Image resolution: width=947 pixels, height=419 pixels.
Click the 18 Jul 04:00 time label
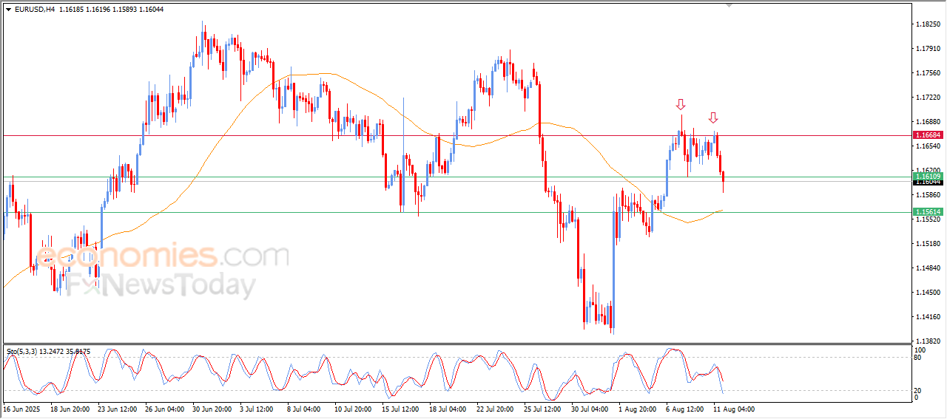pyautogui.click(x=449, y=409)
